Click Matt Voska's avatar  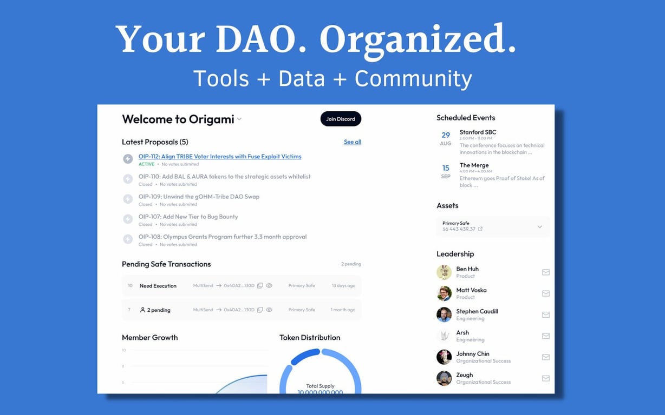pyautogui.click(x=444, y=293)
